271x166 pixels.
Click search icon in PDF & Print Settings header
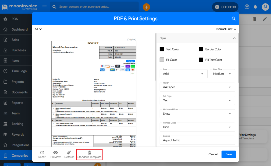[233, 19]
